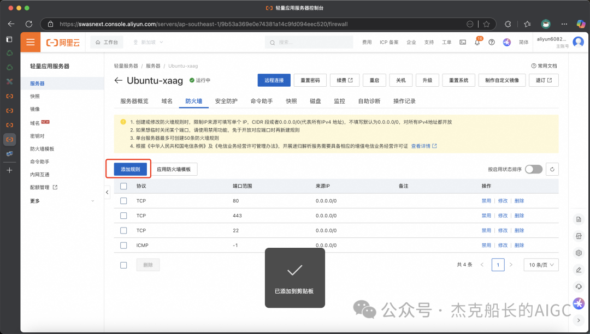590x334 pixels.
Task: Bookmark page with the star icon
Action: pos(487,24)
